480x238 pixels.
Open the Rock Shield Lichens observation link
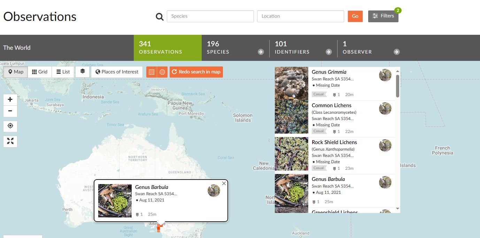tap(334, 142)
